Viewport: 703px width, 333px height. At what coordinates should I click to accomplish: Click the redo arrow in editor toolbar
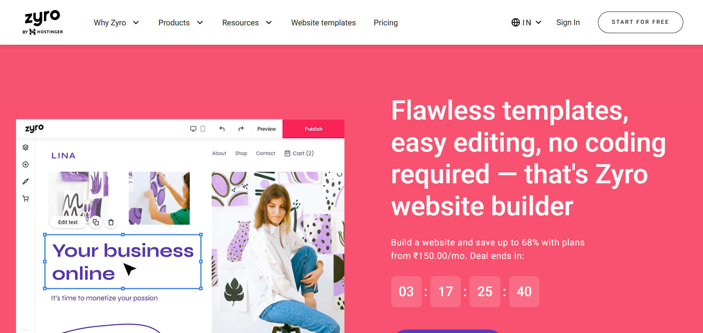click(x=241, y=129)
